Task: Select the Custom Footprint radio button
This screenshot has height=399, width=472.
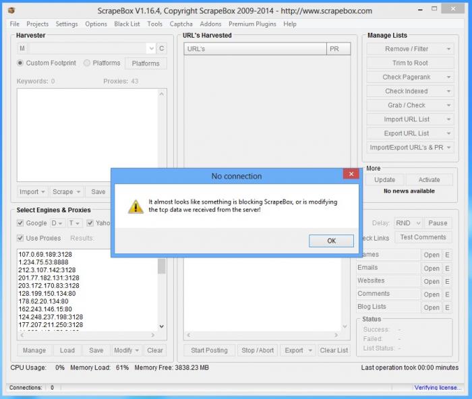Action: pyautogui.click(x=20, y=63)
